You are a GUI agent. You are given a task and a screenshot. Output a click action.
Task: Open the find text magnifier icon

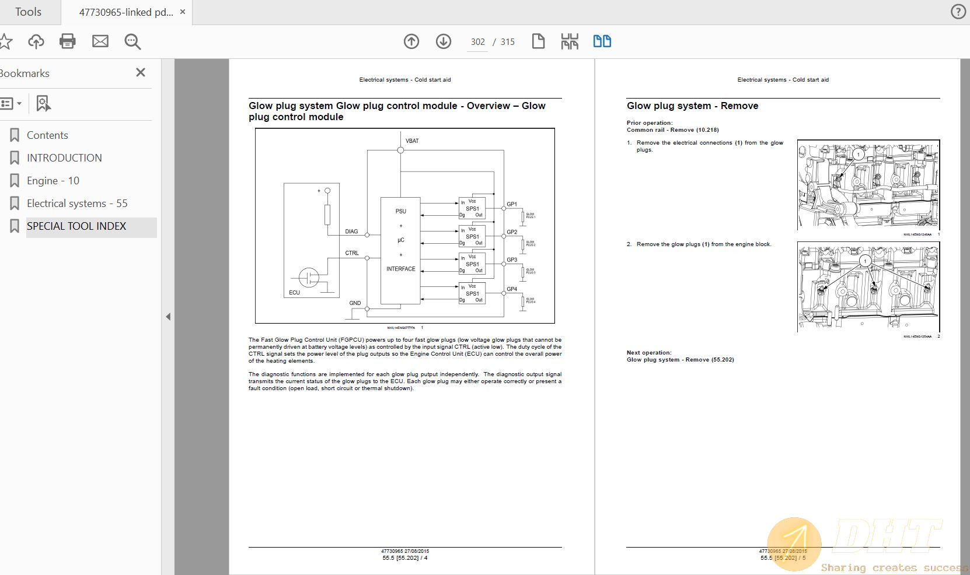click(x=132, y=41)
